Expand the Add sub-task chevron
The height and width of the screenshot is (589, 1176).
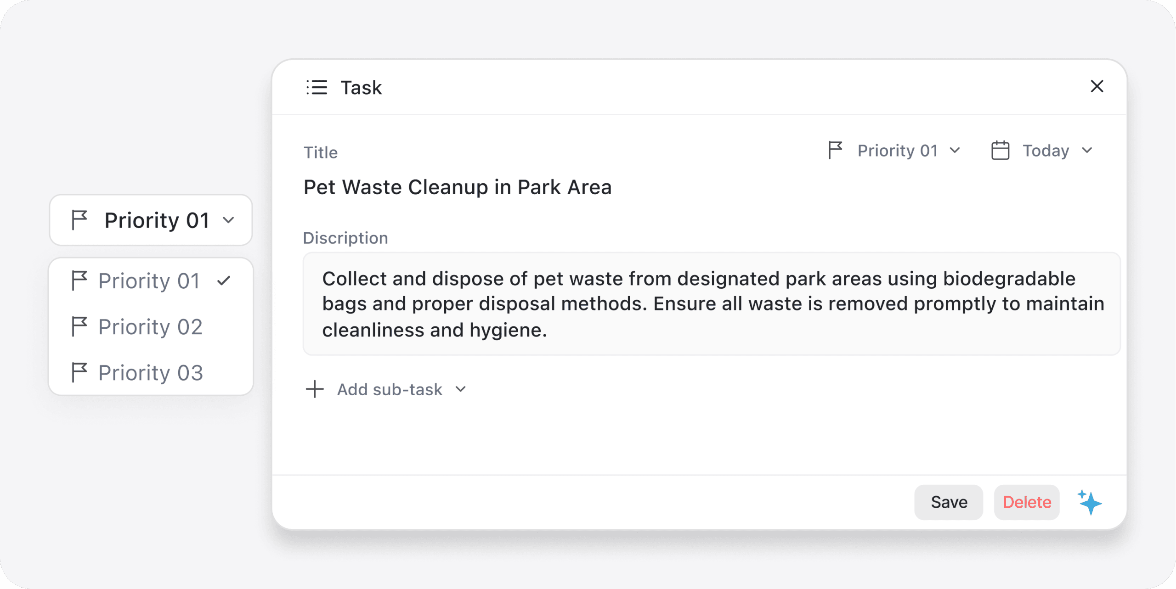461,389
